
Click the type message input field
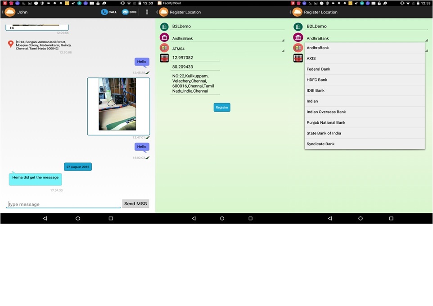click(63, 204)
